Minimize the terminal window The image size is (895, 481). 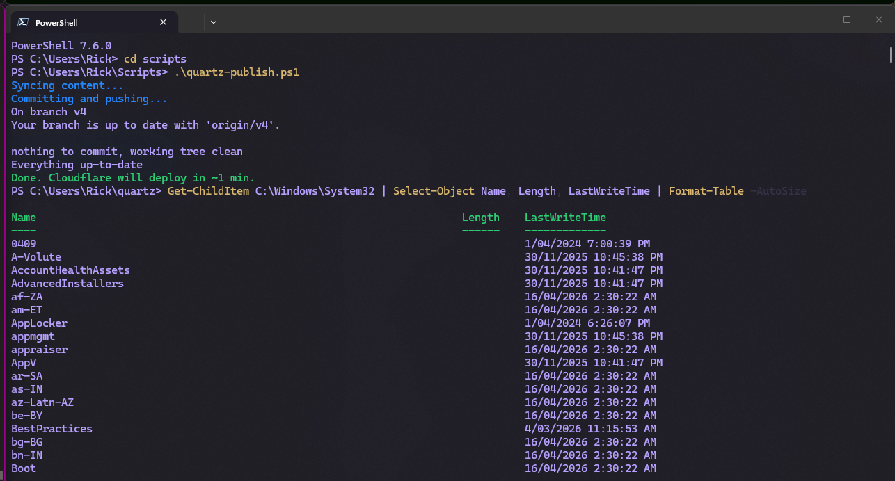click(815, 20)
